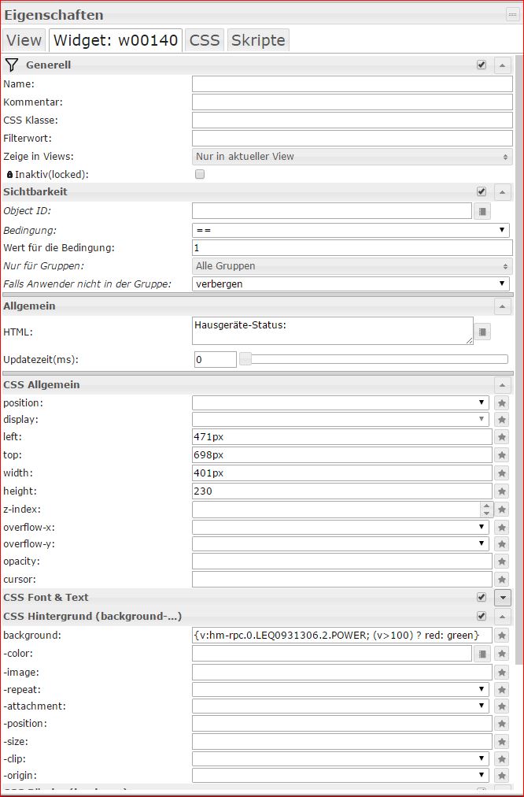Open the Bedingung operator dropdown
The height and width of the screenshot is (797, 524).
(351, 230)
